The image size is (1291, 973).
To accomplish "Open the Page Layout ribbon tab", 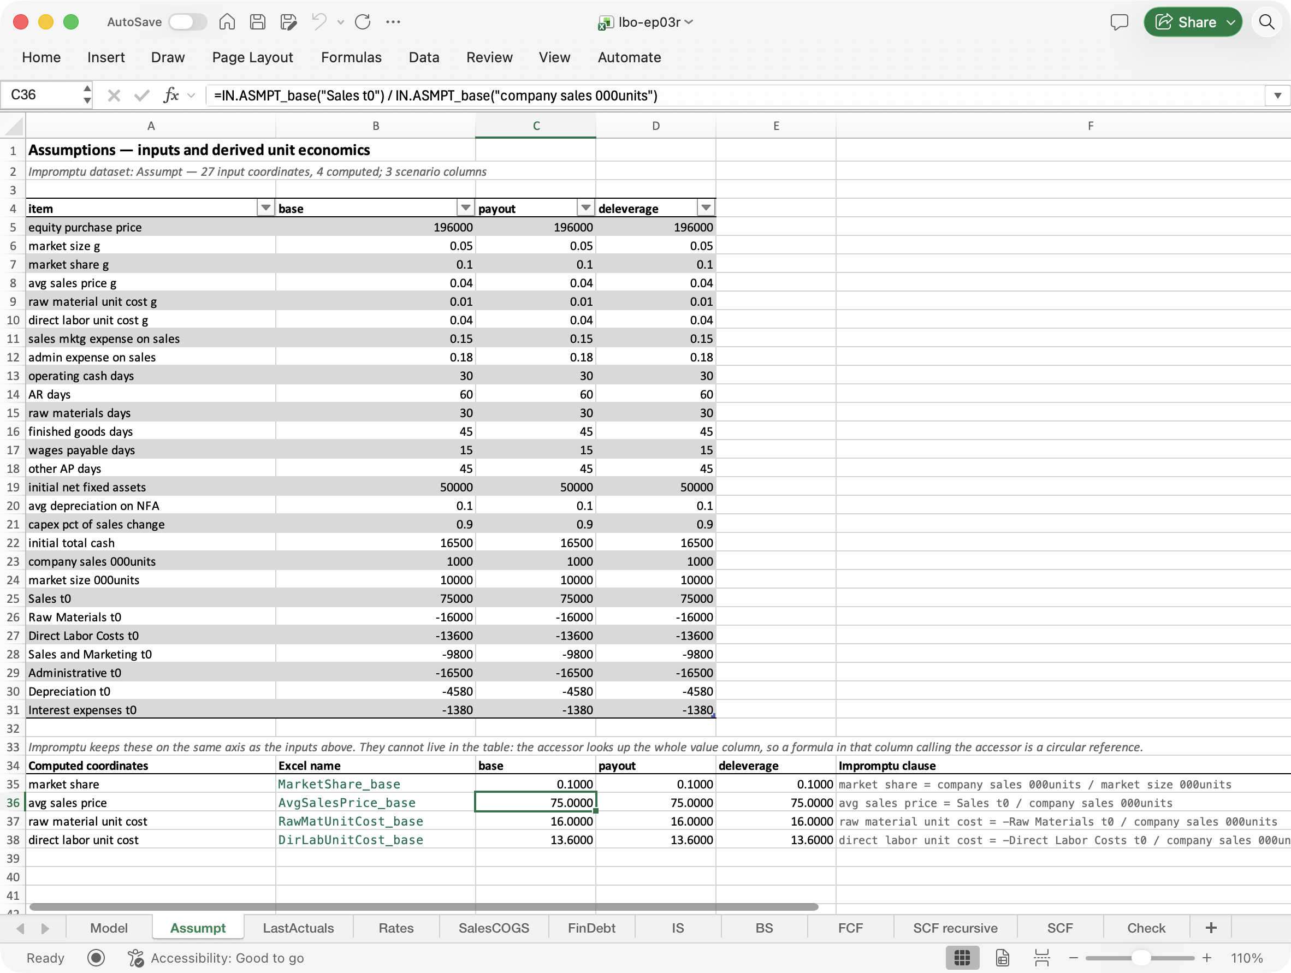I will [x=253, y=57].
